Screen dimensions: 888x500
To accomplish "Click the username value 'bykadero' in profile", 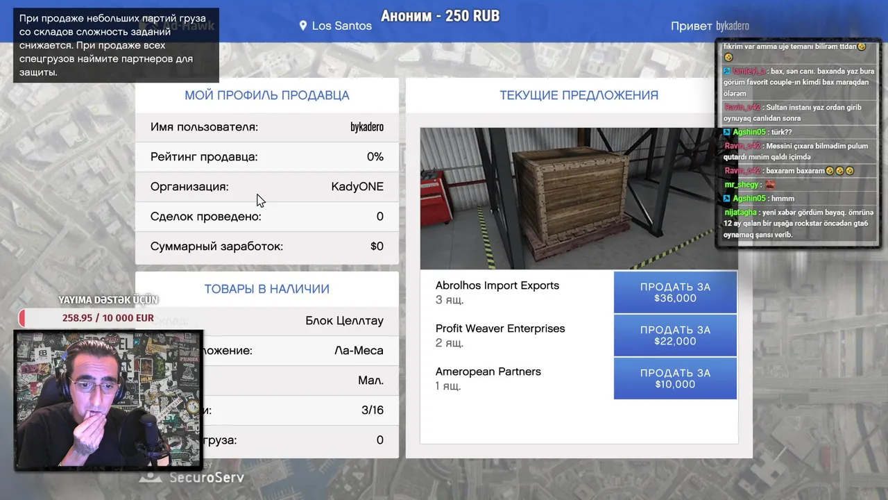I will click(367, 127).
